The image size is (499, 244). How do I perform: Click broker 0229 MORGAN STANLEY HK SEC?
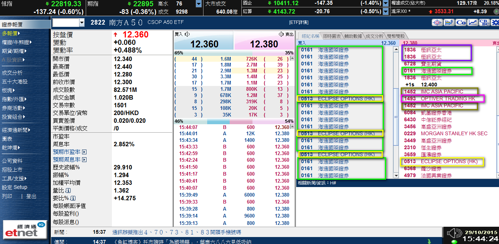(446, 133)
